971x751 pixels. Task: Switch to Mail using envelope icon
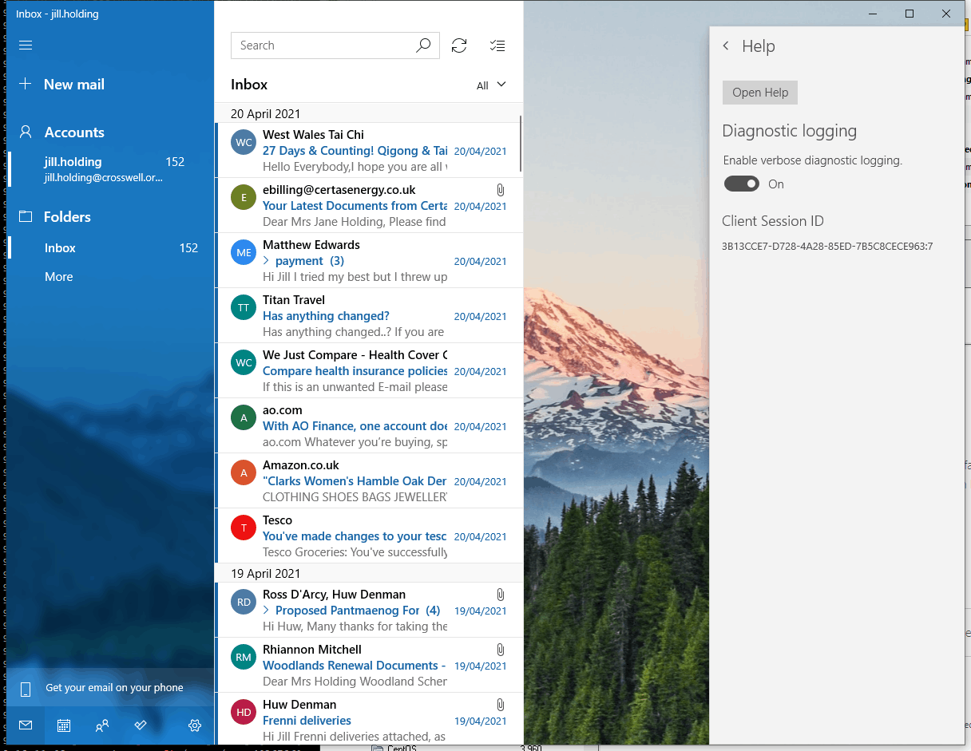(26, 725)
